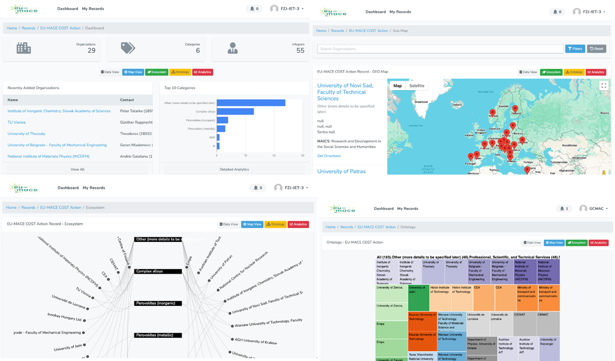Screen dimensions: 615x361
Task: Click the map pin over Norway
Action: pyautogui.click(x=492, y=113)
